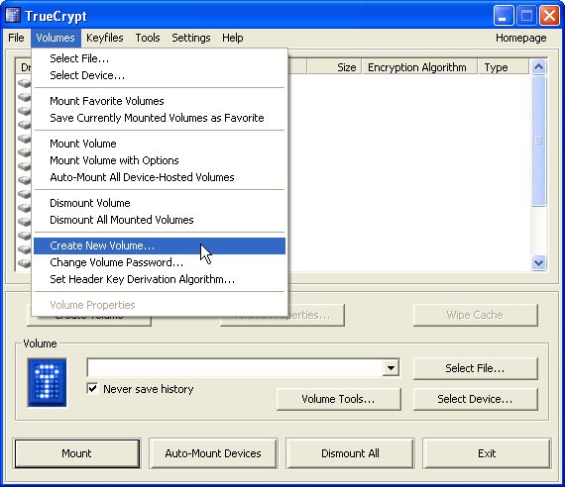Open the Settings menu

tap(191, 38)
